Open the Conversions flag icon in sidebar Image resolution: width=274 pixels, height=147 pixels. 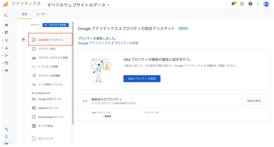click(6, 71)
